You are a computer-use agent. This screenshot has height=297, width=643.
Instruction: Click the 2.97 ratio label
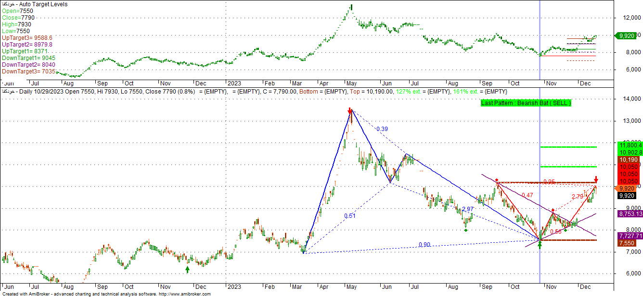pos(467,210)
